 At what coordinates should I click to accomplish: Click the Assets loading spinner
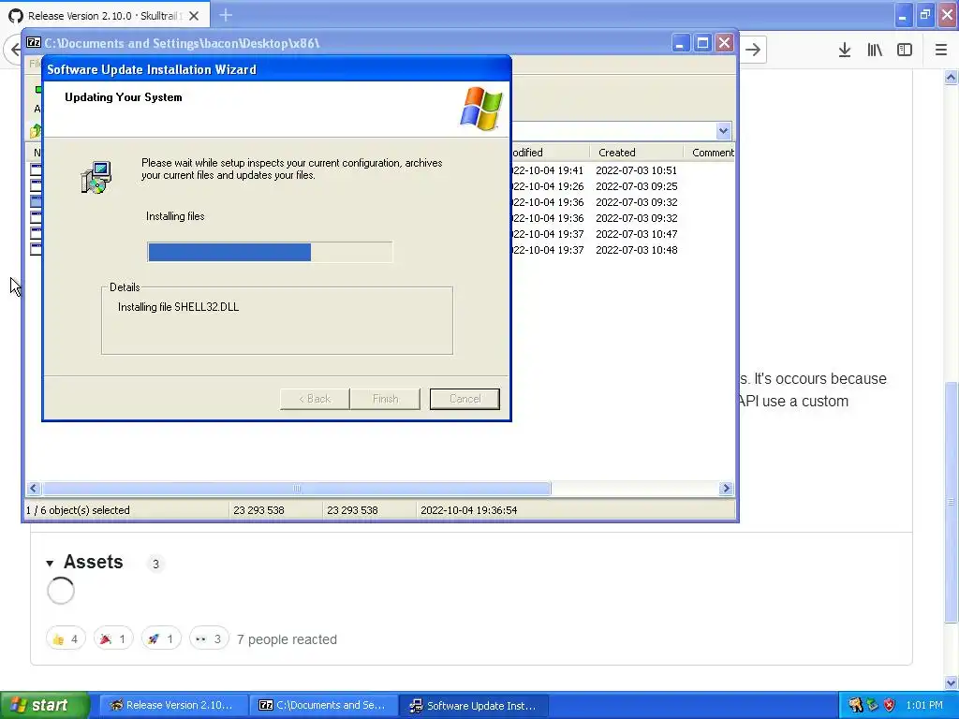pyautogui.click(x=61, y=591)
